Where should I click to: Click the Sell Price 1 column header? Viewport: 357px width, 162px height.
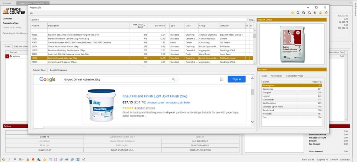point(157,26)
